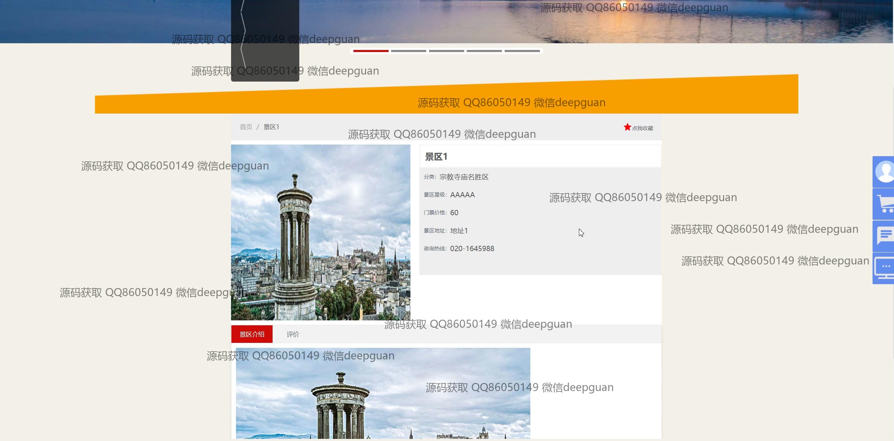Image resolution: width=894 pixels, height=441 pixels.
Task: Switch to the 评价 tab
Action: 293,334
